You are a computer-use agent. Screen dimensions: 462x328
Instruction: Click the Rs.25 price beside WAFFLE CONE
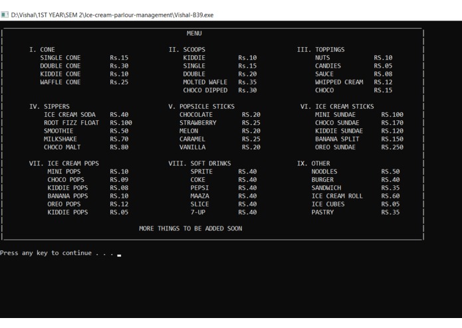tap(119, 82)
